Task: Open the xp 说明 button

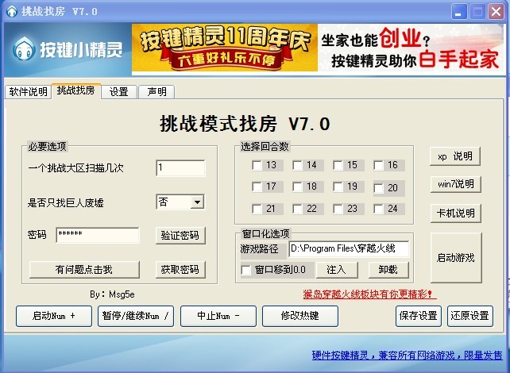Action: pyautogui.click(x=455, y=156)
